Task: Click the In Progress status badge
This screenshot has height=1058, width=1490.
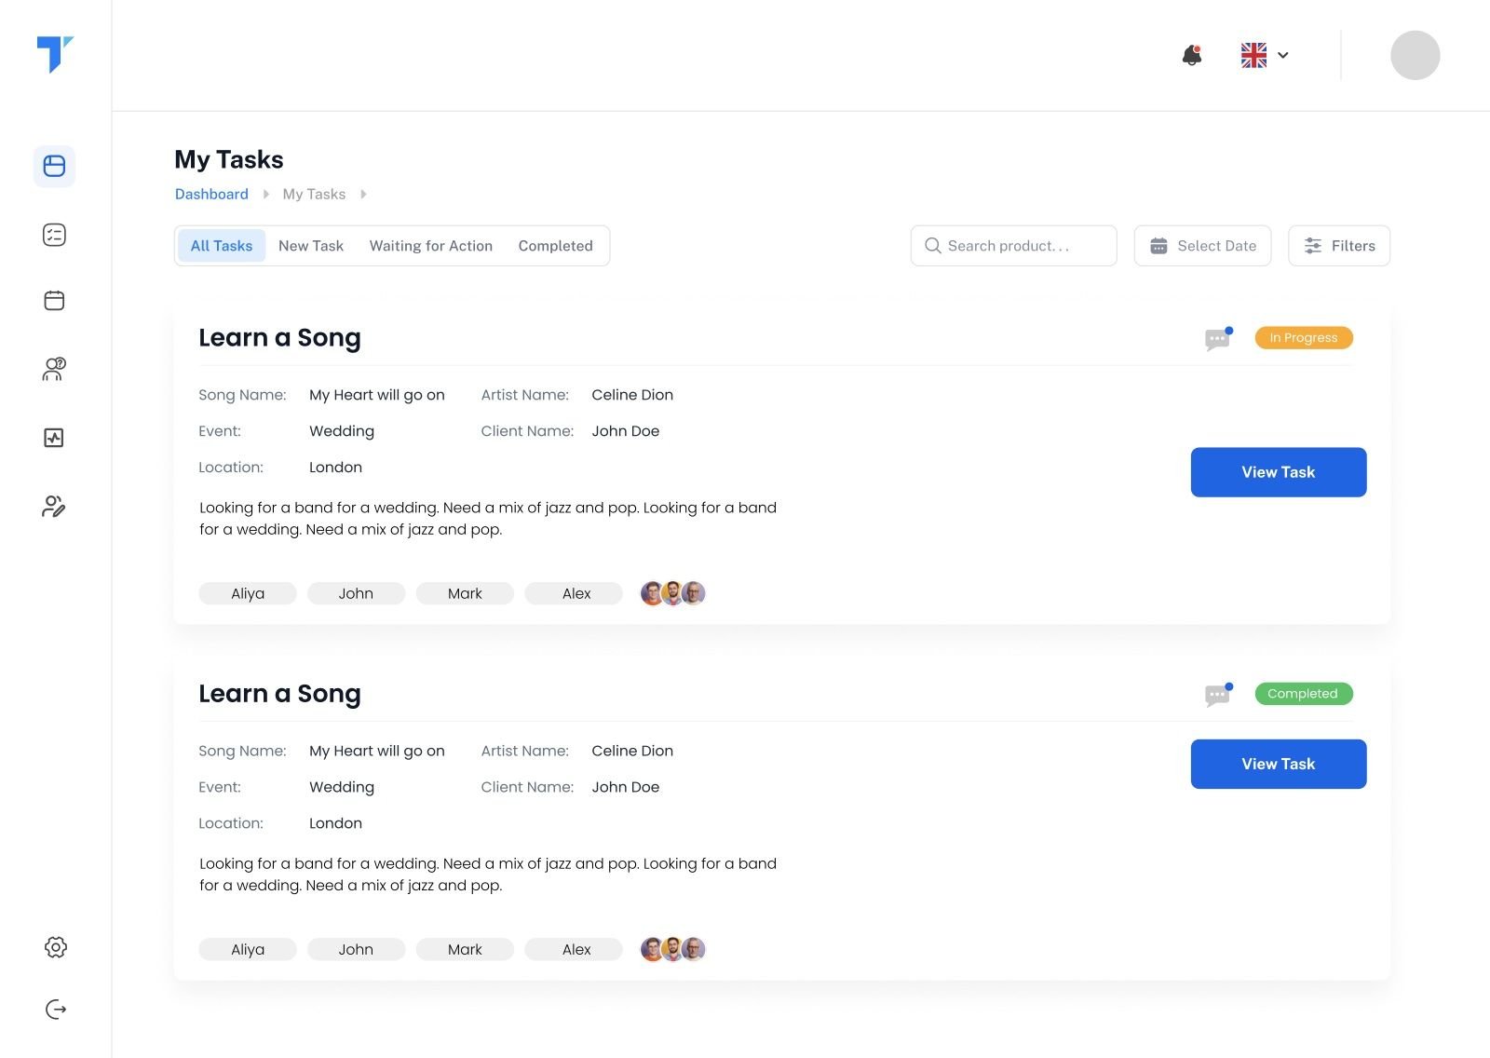Action: click(x=1304, y=337)
